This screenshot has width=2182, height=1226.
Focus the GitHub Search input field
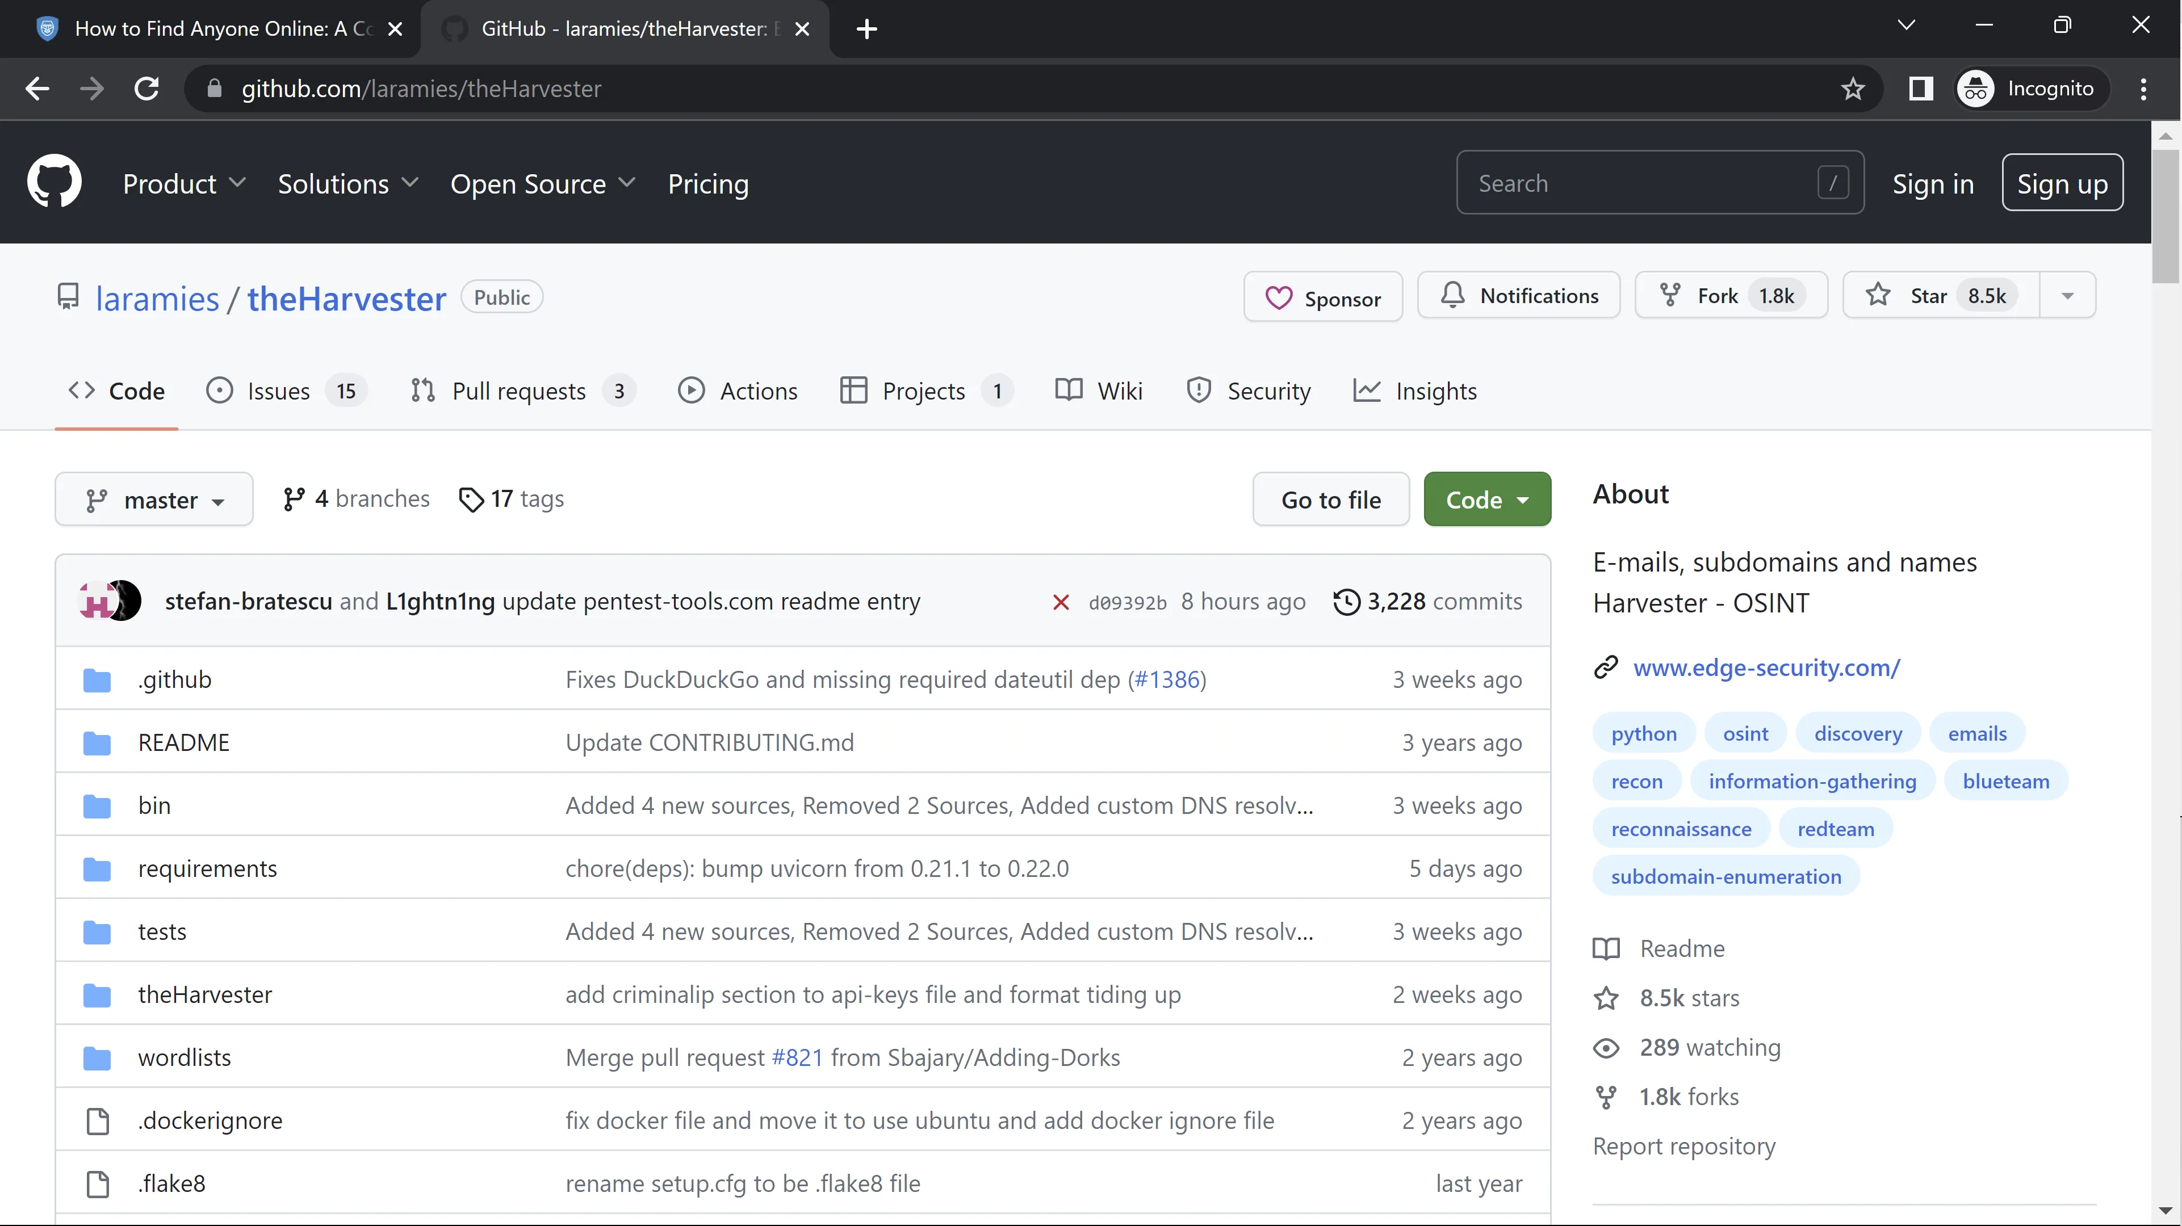(x=1643, y=184)
